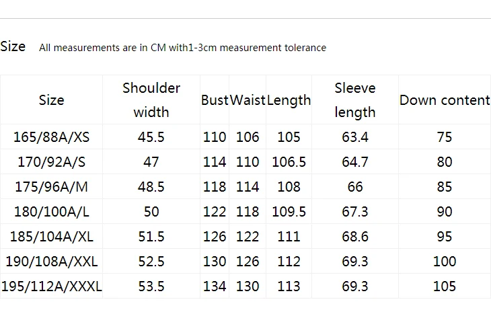The image size is (491, 310).
Task: Click the length value 109.5
Action: (289, 212)
